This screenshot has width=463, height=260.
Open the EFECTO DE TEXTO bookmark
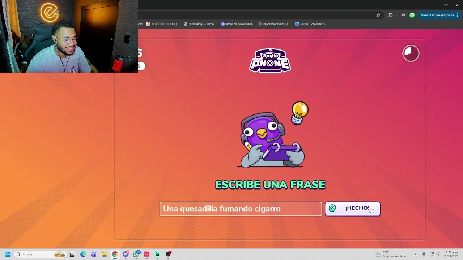click(163, 24)
